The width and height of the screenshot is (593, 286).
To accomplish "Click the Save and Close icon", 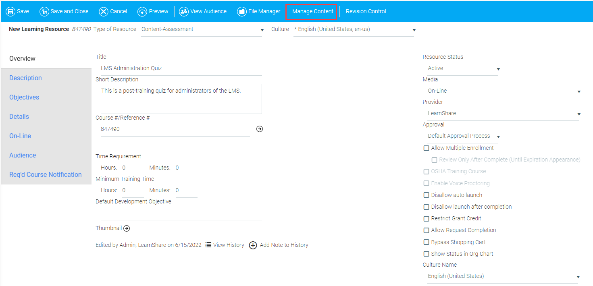I will tap(44, 11).
